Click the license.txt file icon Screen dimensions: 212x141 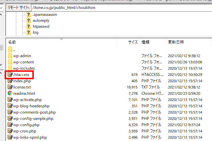click(10, 87)
